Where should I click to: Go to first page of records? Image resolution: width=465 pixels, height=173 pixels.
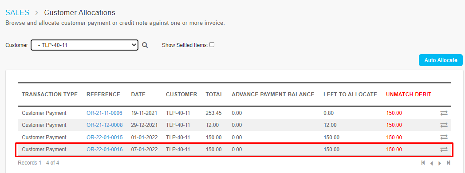423,163
